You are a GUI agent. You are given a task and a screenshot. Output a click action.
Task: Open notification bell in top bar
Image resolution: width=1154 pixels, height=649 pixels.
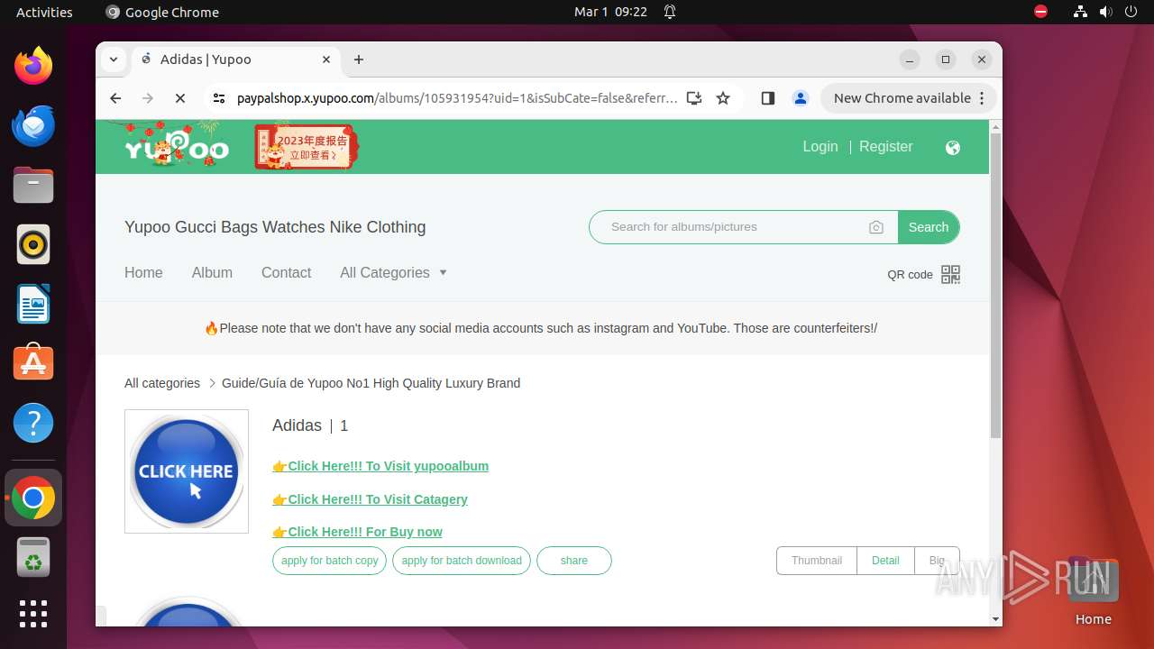[x=670, y=12]
